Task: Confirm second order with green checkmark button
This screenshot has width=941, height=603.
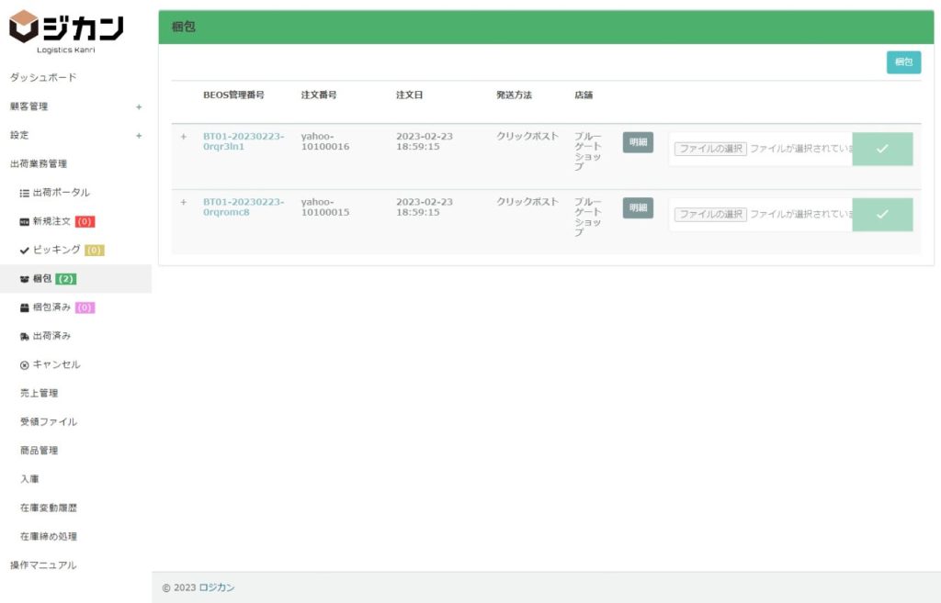Action: click(x=882, y=214)
